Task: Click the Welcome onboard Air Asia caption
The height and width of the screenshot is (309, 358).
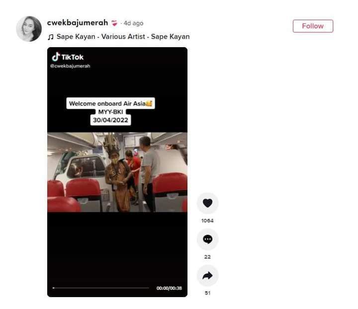Action: [x=110, y=103]
